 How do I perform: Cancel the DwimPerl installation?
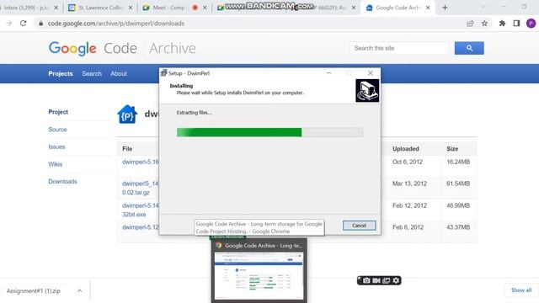click(x=360, y=226)
